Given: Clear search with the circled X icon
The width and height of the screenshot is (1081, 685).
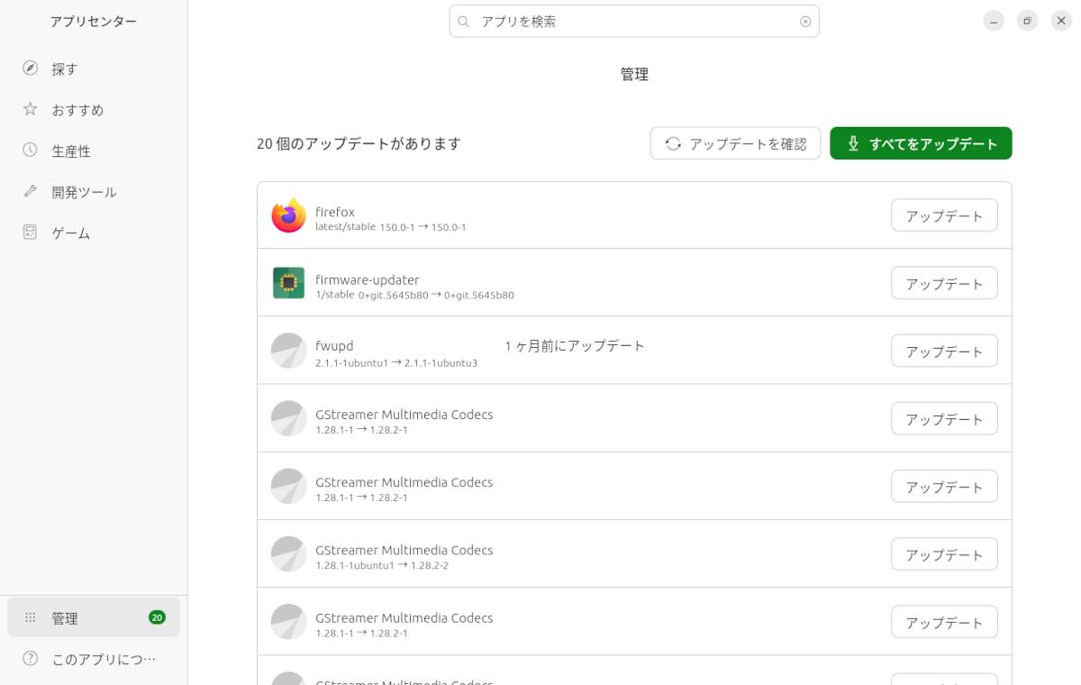Looking at the screenshot, I should pos(804,20).
